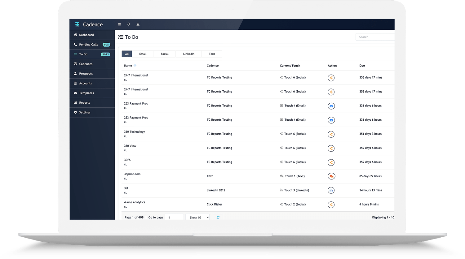Click the Search input field
The image size is (465, 259).
point(375,37)
